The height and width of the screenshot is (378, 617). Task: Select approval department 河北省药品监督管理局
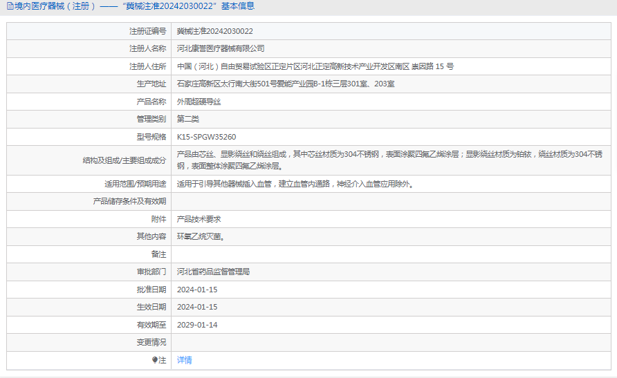(x=213, y=272)
